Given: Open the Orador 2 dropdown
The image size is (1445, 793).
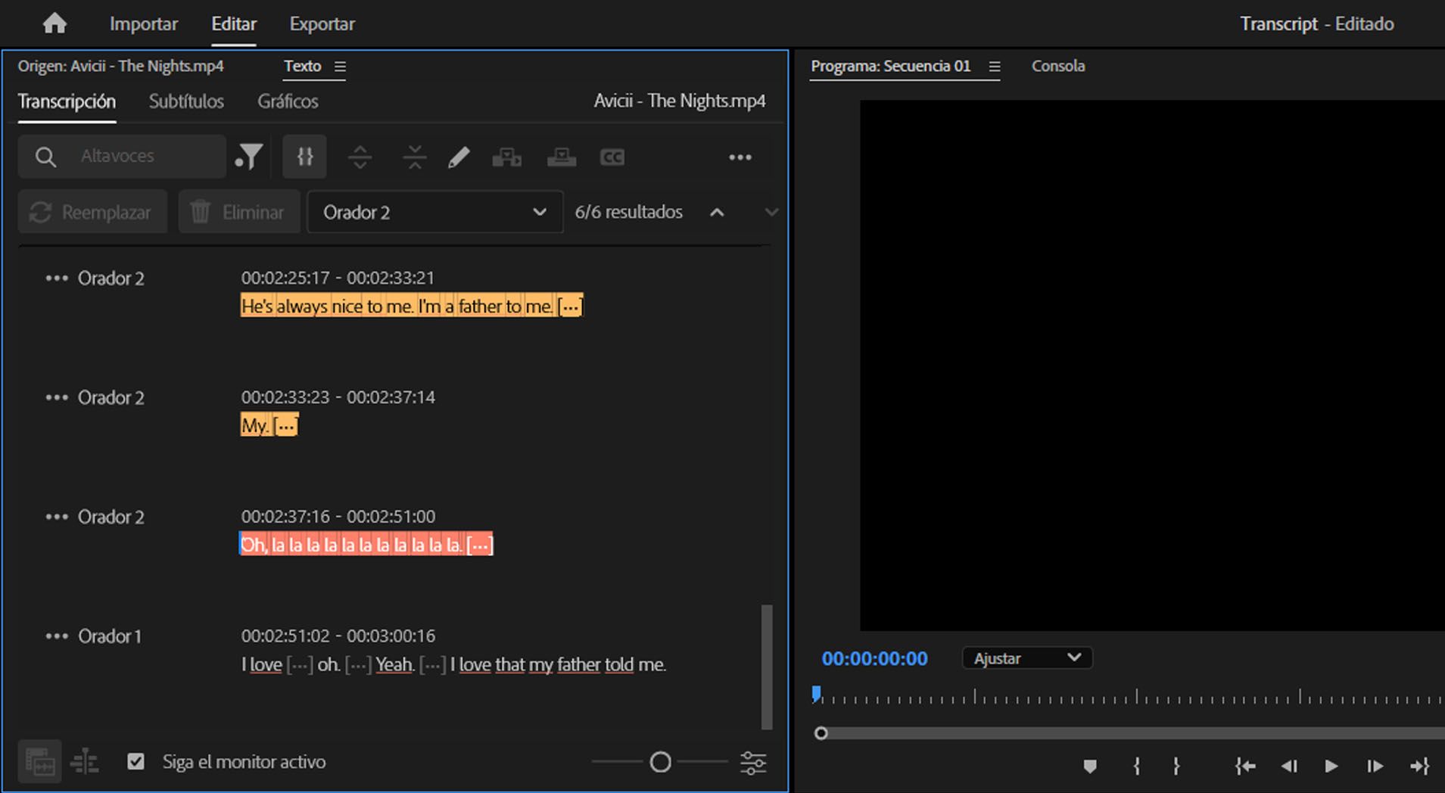Looking at the screenshot, I should click(434, 212).
